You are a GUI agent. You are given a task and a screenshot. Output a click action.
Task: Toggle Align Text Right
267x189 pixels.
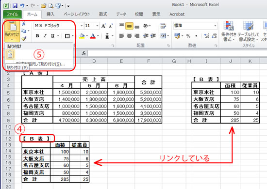pyautogui.click(x=137, y=36)
